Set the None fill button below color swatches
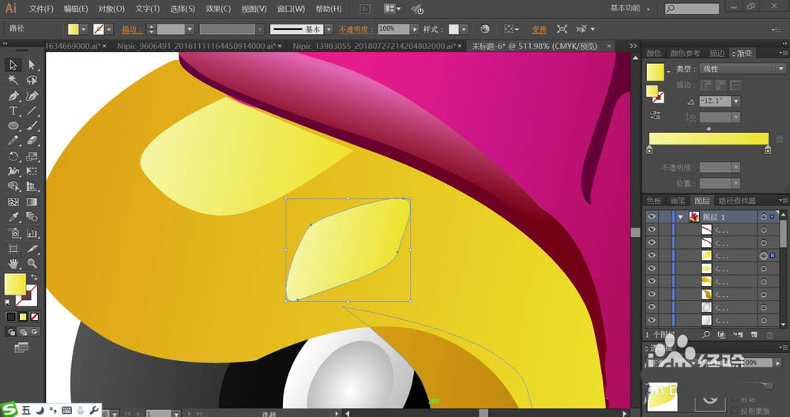Image resolution: width=790 pixels, height=417 pixels. [34, 317]
